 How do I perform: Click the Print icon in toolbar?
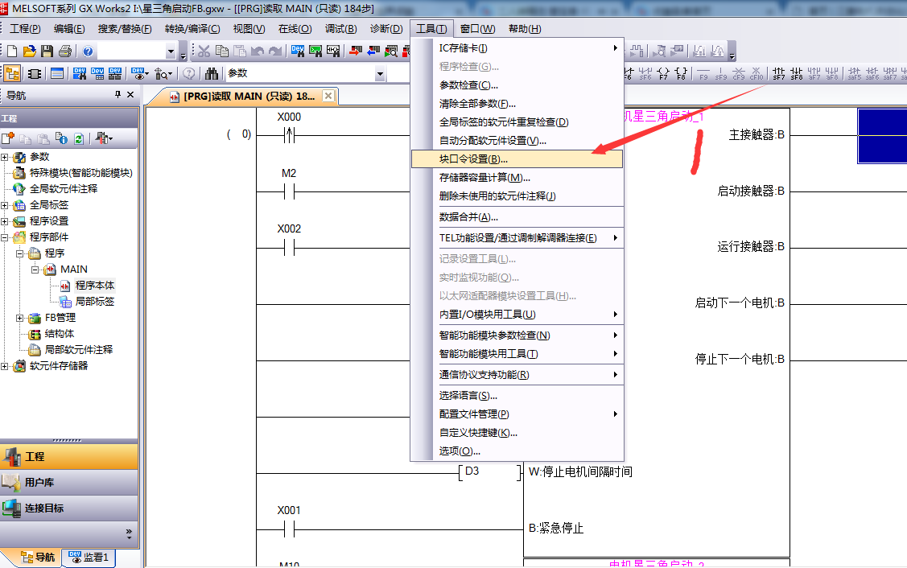(64, 51)
